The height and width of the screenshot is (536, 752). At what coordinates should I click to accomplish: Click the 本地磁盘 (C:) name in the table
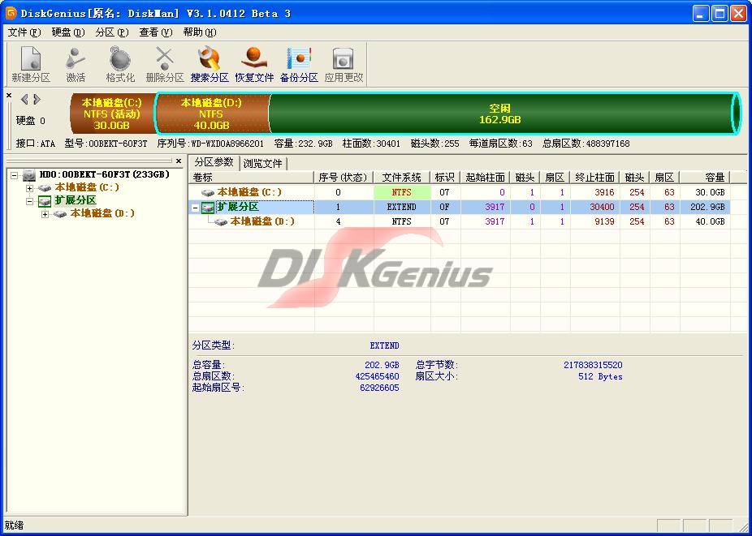[x=249, y=192]
